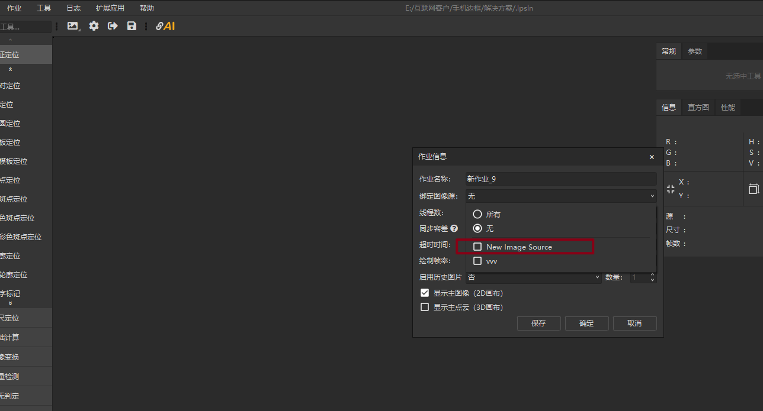Open settings via the gear icon
Screen dimensions: 763x411
(94, 26)
